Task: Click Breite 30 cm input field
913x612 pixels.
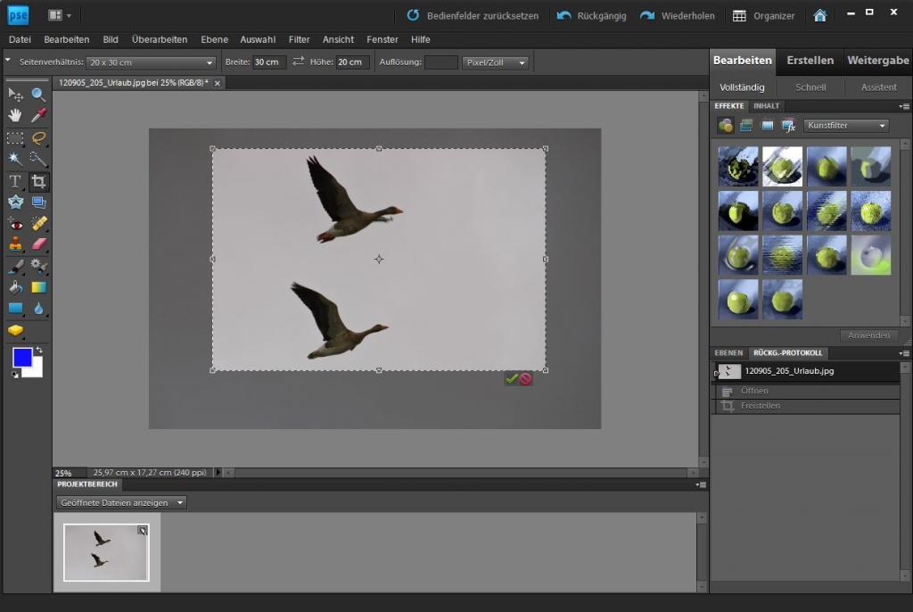Action: [x=269, y=62]
